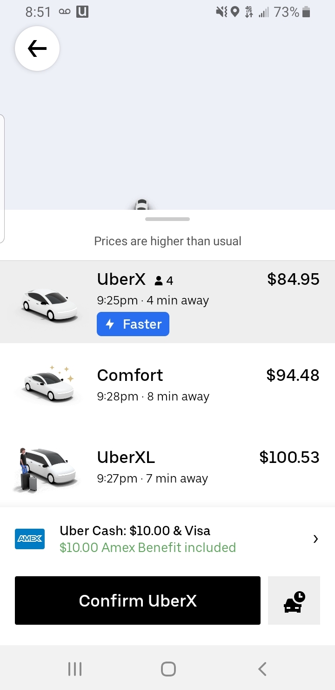Select the Comfort ride option

(x=186, y=385)
